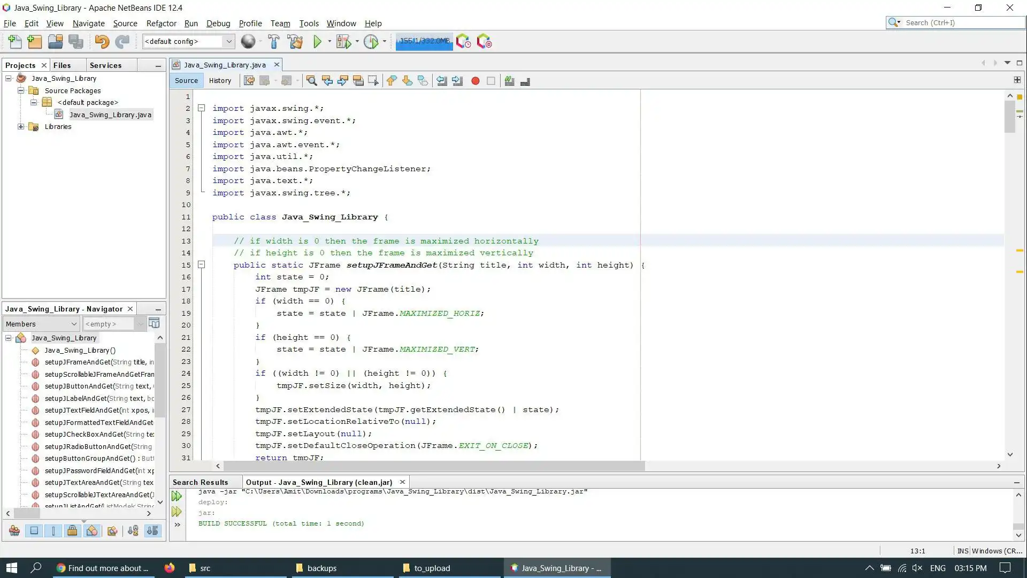
Task: Toggle Show Non-Public Members lock filter
Action: (x=72, y=531)
